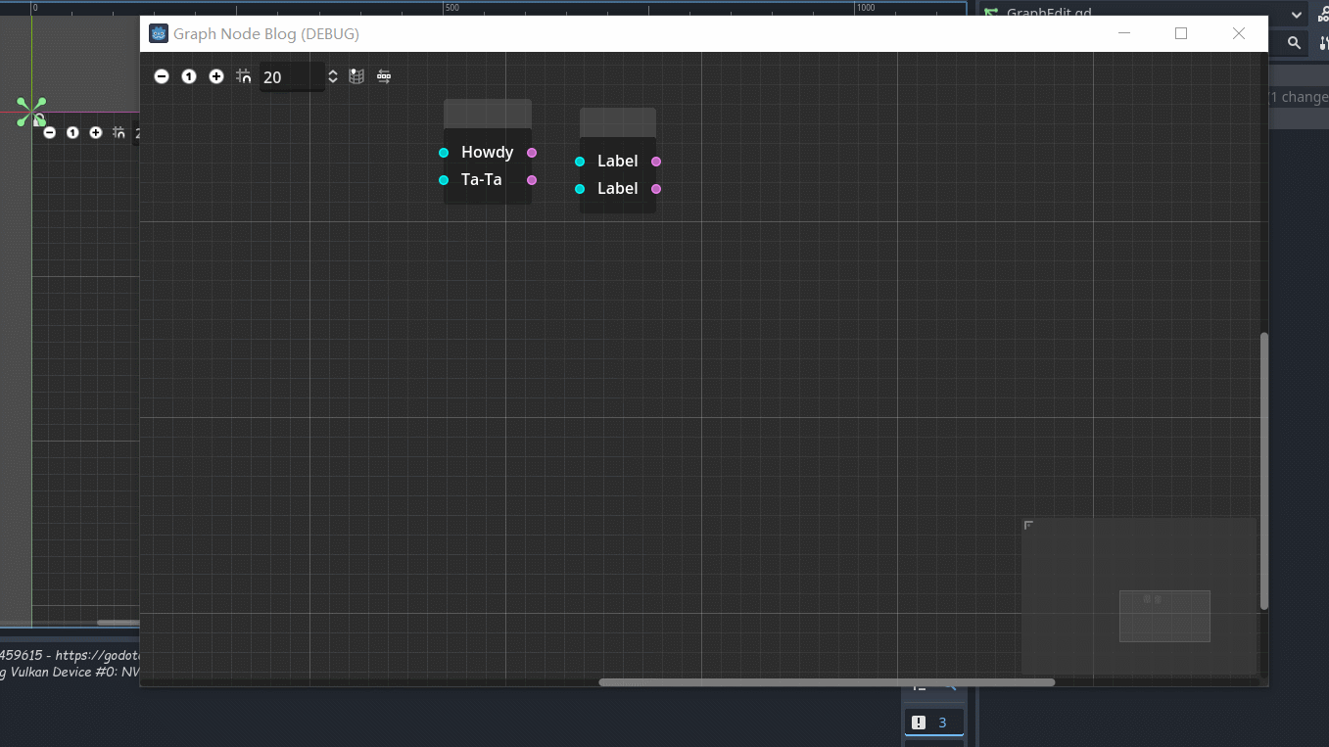Click the magenta output port beside Howdy
Viewport: 1329px width, 747px height.
coord(532,153)
